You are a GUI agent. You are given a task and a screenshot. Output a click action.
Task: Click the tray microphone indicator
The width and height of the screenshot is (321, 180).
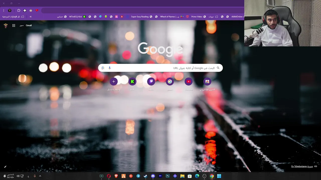(35, 176)
